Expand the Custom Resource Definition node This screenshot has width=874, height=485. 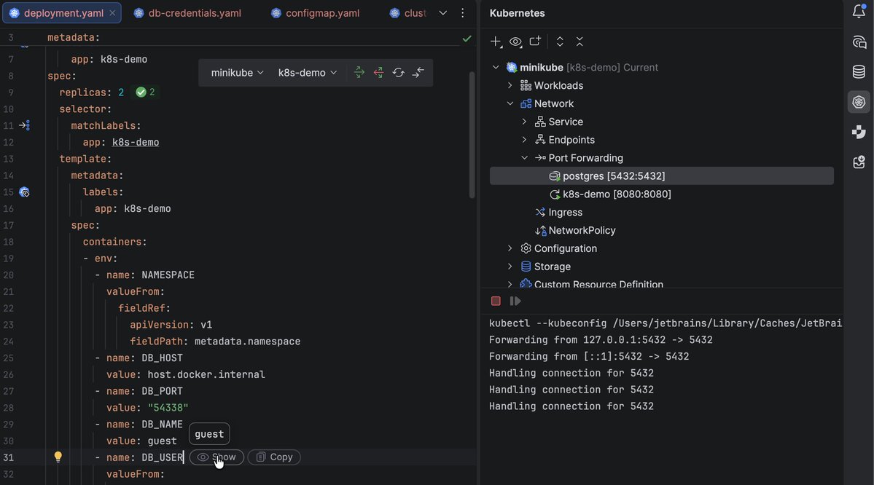510,284
